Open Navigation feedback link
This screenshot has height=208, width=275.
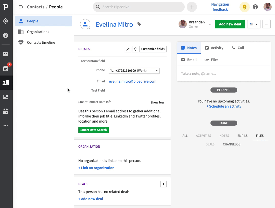pyautogui.click(x=220, y=7)
